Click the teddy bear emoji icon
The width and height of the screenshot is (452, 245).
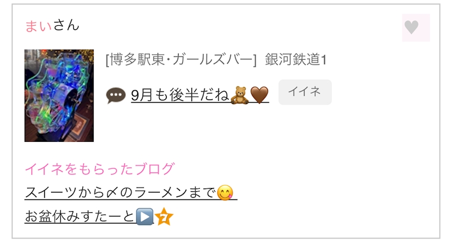click(239, 95)
